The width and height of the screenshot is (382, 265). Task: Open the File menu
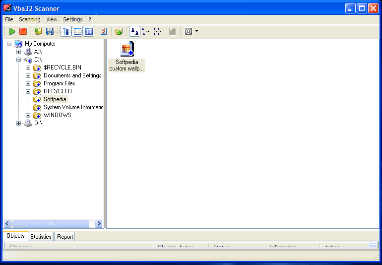(9, 19)
